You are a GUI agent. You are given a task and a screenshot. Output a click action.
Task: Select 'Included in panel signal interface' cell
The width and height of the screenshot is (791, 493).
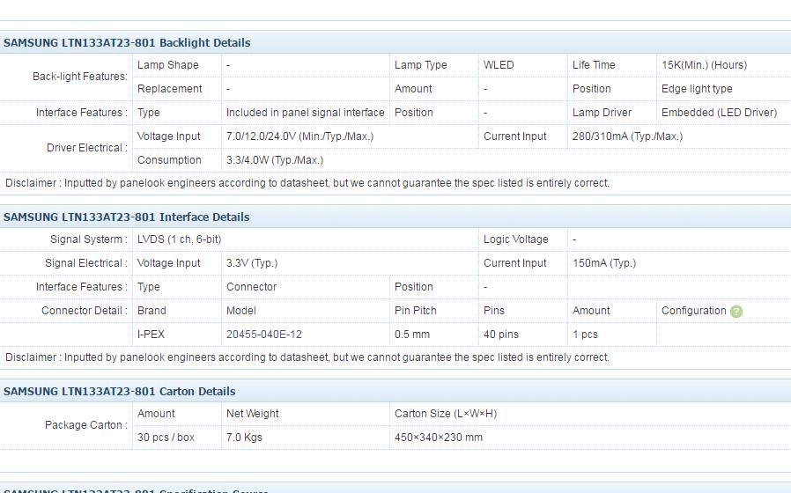click(305, 113)
